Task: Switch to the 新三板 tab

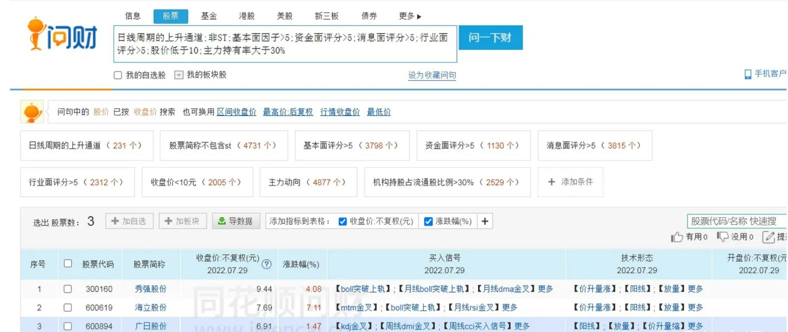Action: [x=327, y=16]
